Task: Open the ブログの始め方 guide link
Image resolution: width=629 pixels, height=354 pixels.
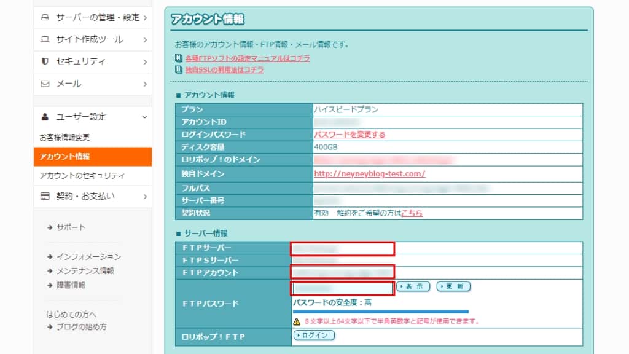Action: coord(82,327)
